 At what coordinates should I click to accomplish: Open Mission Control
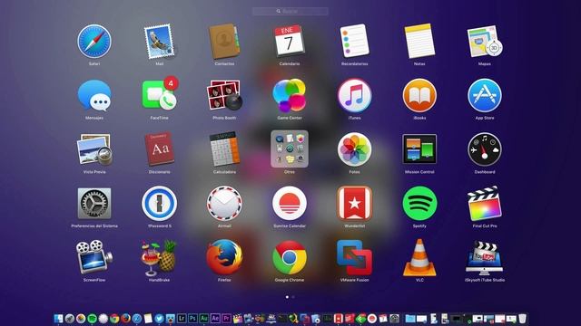point(419,149)
